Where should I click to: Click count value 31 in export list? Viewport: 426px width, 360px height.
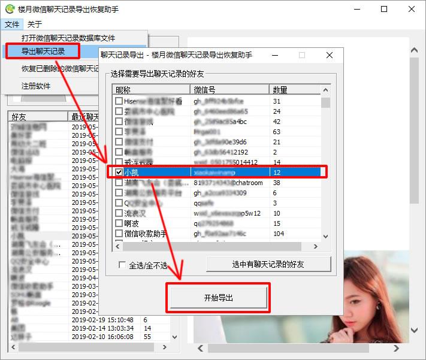[277, 101]
